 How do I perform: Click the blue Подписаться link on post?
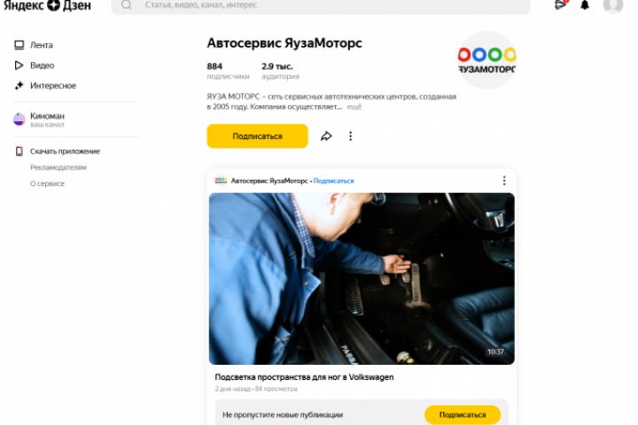coord(334,181)
